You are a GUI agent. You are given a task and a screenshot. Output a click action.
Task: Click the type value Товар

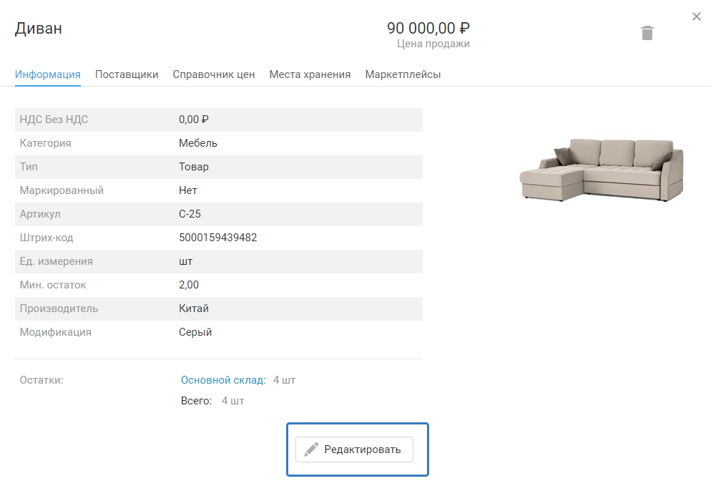(x=194, y=167)
